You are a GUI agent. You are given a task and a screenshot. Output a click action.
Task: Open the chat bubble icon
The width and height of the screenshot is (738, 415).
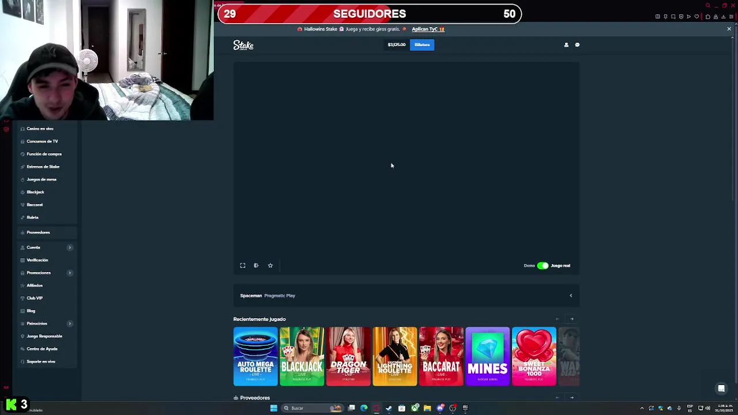[577, 44]
